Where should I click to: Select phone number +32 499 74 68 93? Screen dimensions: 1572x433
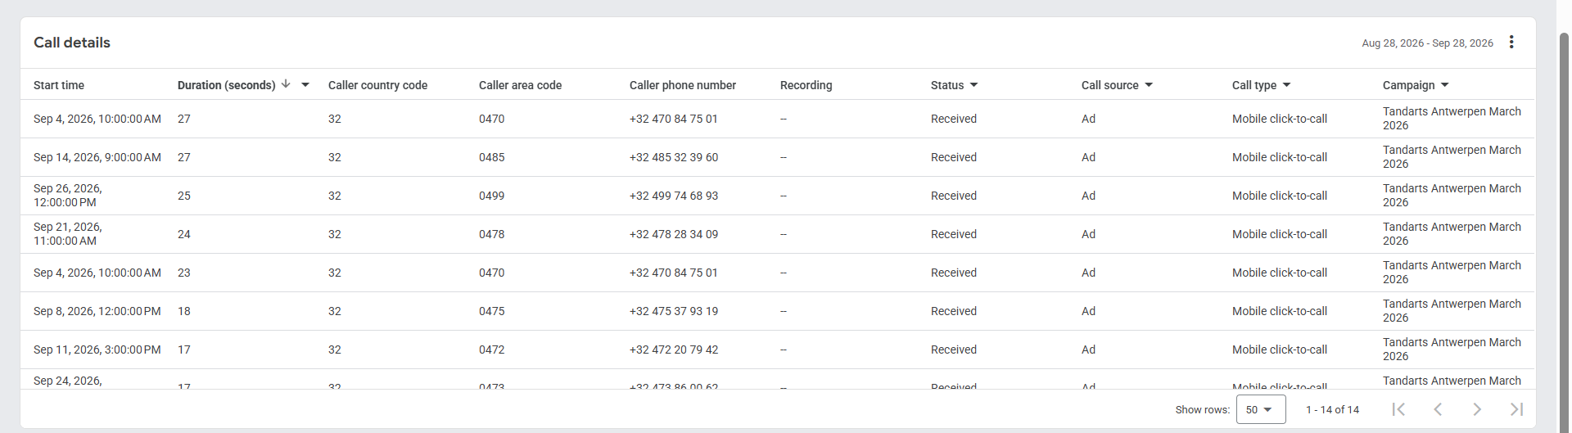674,196
